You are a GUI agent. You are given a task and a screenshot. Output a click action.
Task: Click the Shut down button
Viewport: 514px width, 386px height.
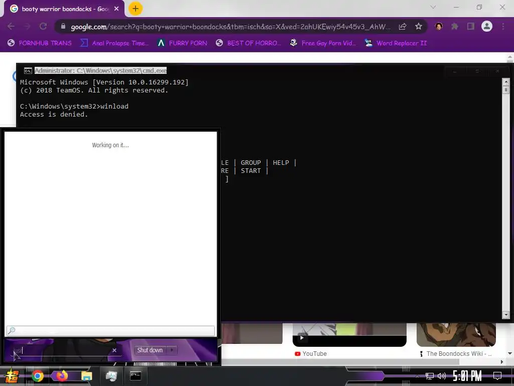click(150, 350)
